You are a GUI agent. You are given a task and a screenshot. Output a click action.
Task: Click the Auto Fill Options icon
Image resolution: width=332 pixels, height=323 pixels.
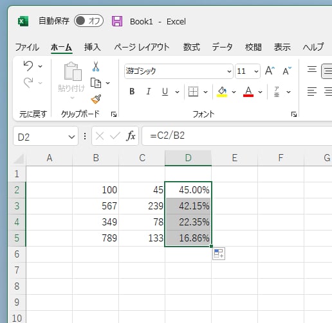point(219,254)
